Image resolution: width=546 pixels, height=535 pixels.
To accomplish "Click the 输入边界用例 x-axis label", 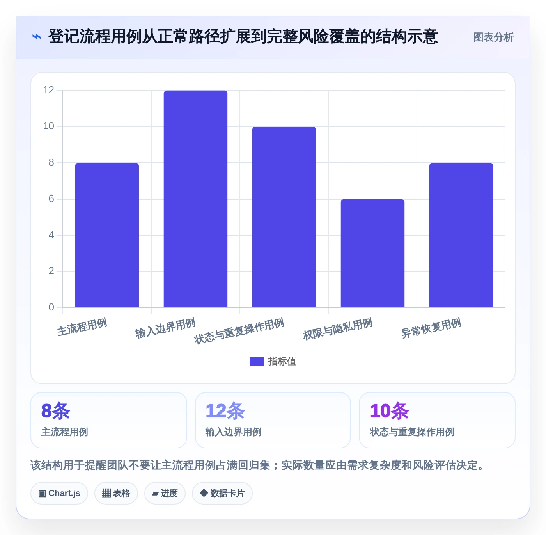I will 165,328.
